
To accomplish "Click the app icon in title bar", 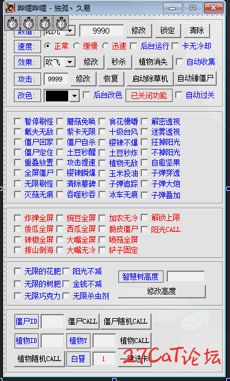I will 10,8.
